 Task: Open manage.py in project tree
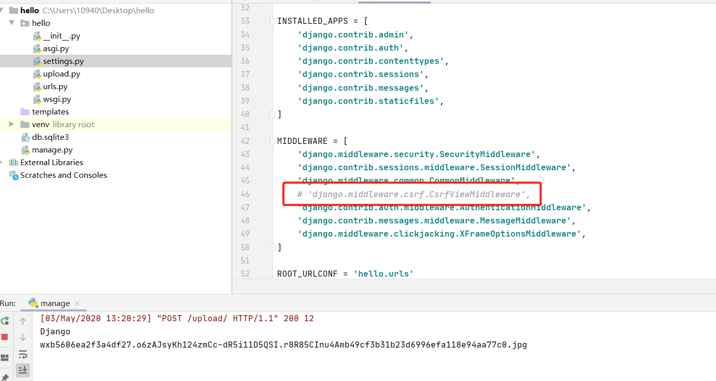[x=116, y=150]
